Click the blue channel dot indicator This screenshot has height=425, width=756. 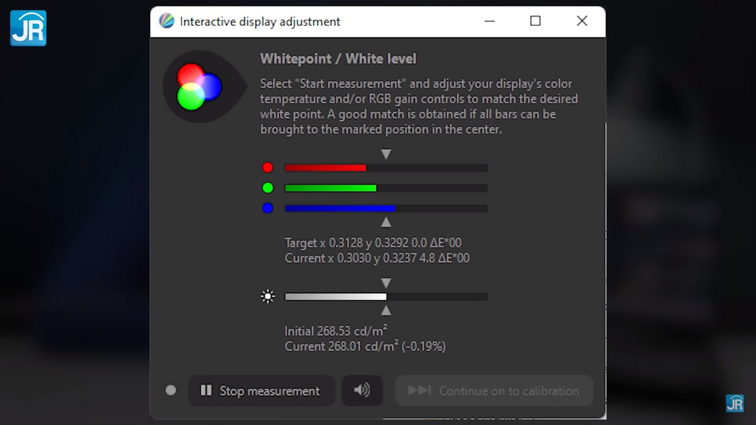click(x=268, y=208)
